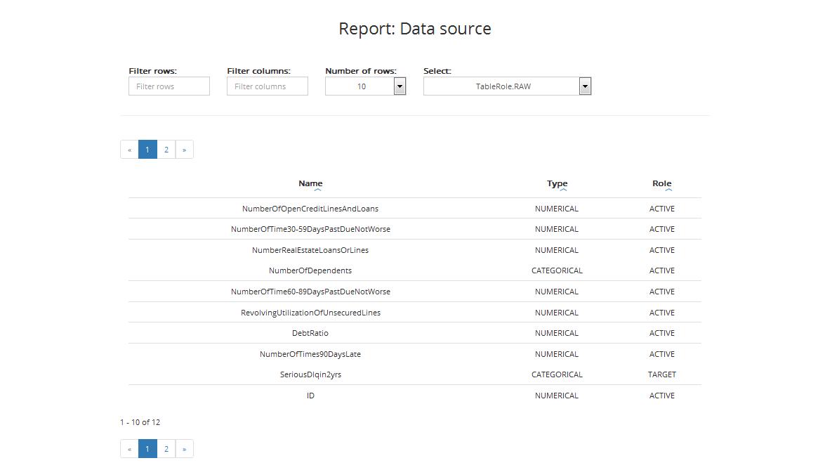
Task: Select the SeriousDlqin2yrs row
Action: coord(310,374)
